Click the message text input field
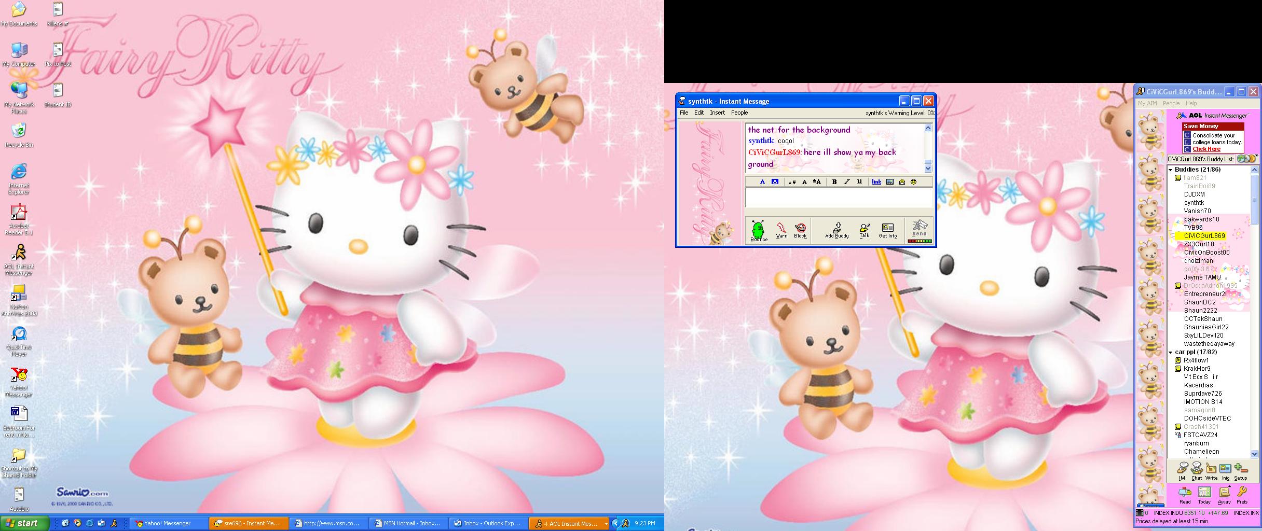 click(838, 198)
